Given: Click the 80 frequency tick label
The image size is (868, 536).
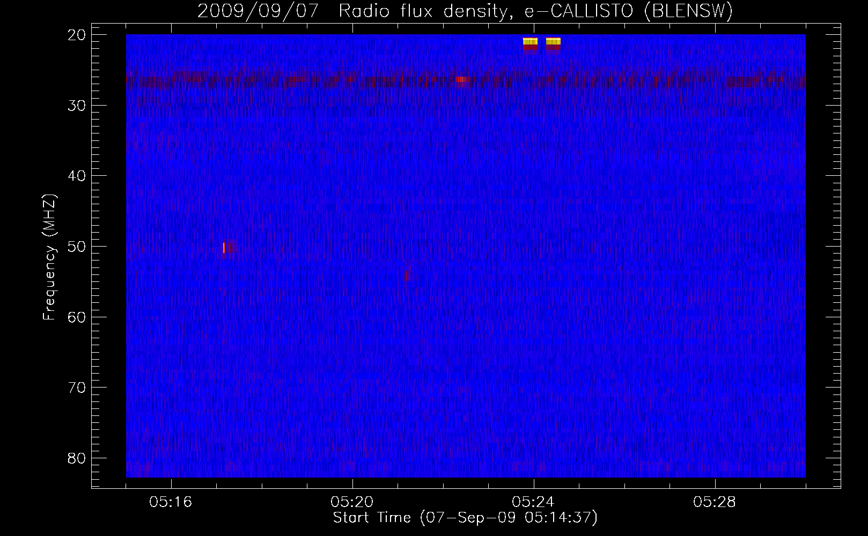Looking at the screenshot, I should [77, 458].
